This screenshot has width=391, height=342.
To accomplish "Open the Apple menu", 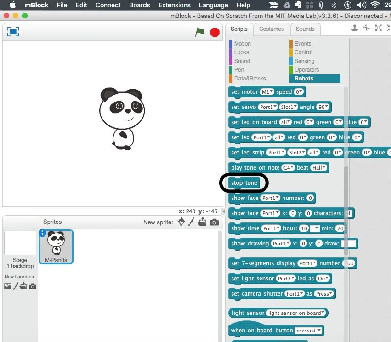I will pos(12,5).
